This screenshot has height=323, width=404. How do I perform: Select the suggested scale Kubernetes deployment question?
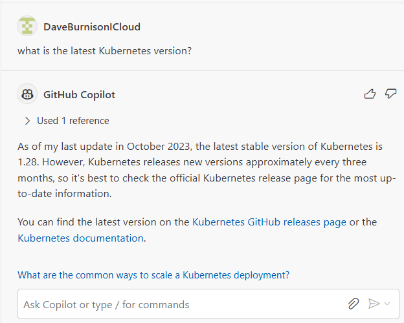[x=153, y=275]
